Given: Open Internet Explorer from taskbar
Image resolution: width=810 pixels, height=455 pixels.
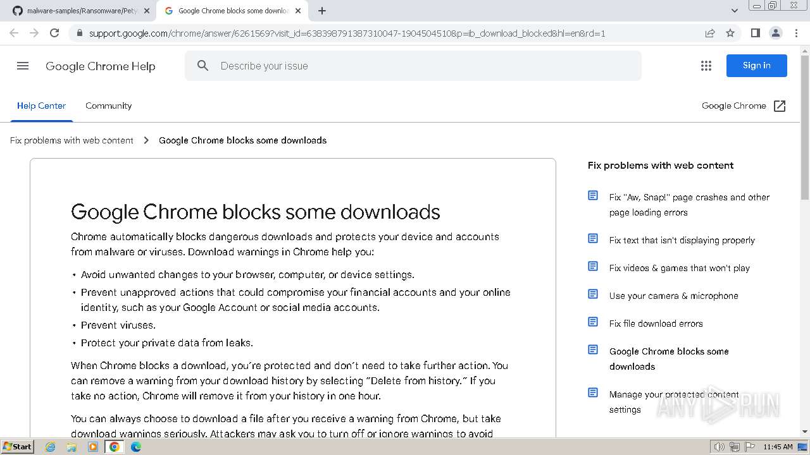Looking at the screenshot, I should pyautogui.click(x=50, y=447).
